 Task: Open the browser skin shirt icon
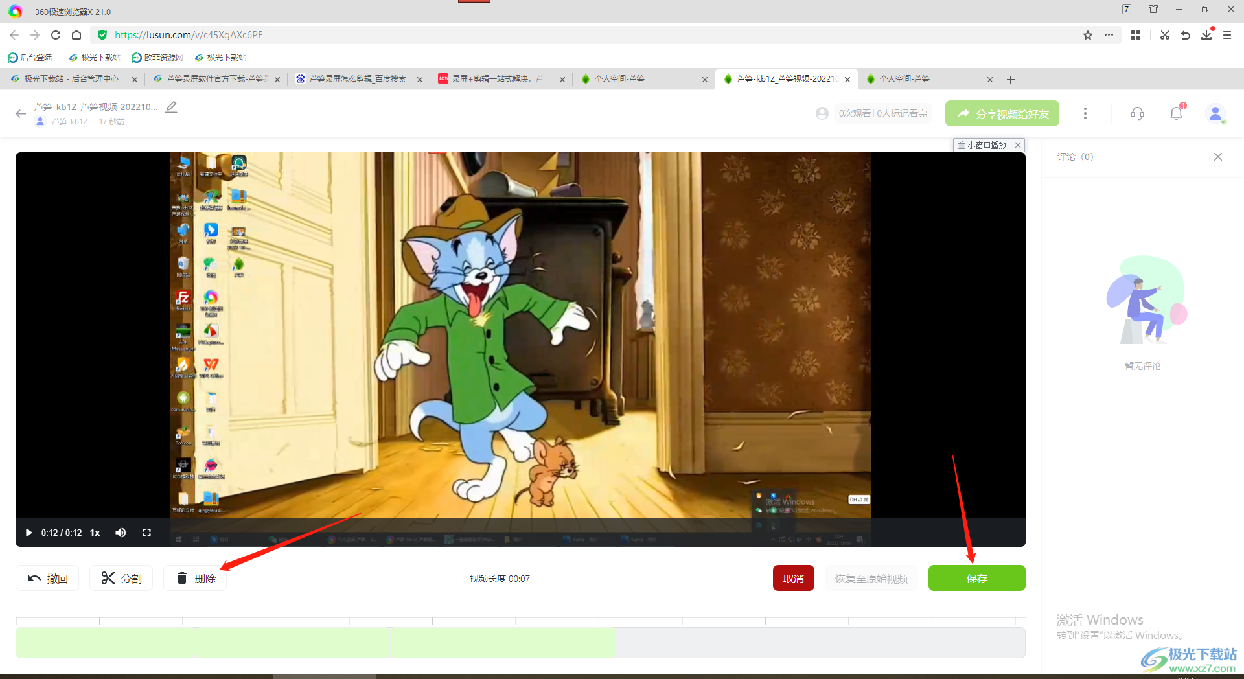[1153, 9]
